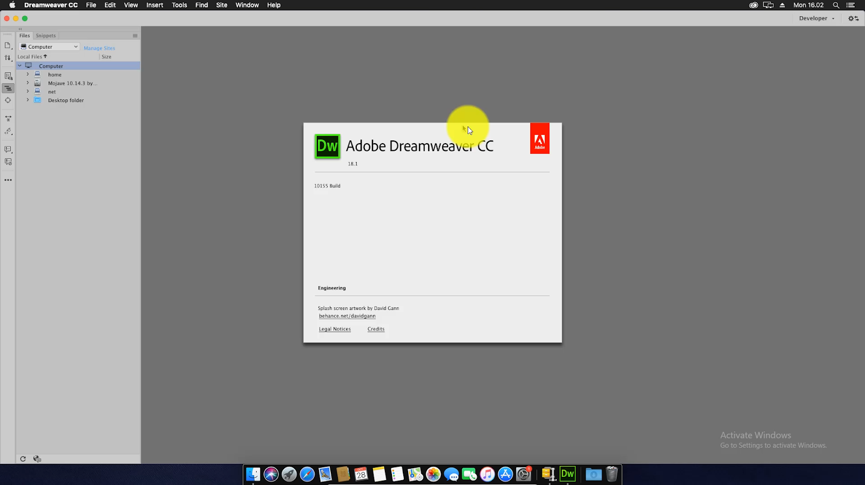Open Notification Center in menu bar
Viewport: 865px width, 485px height.
850,5
